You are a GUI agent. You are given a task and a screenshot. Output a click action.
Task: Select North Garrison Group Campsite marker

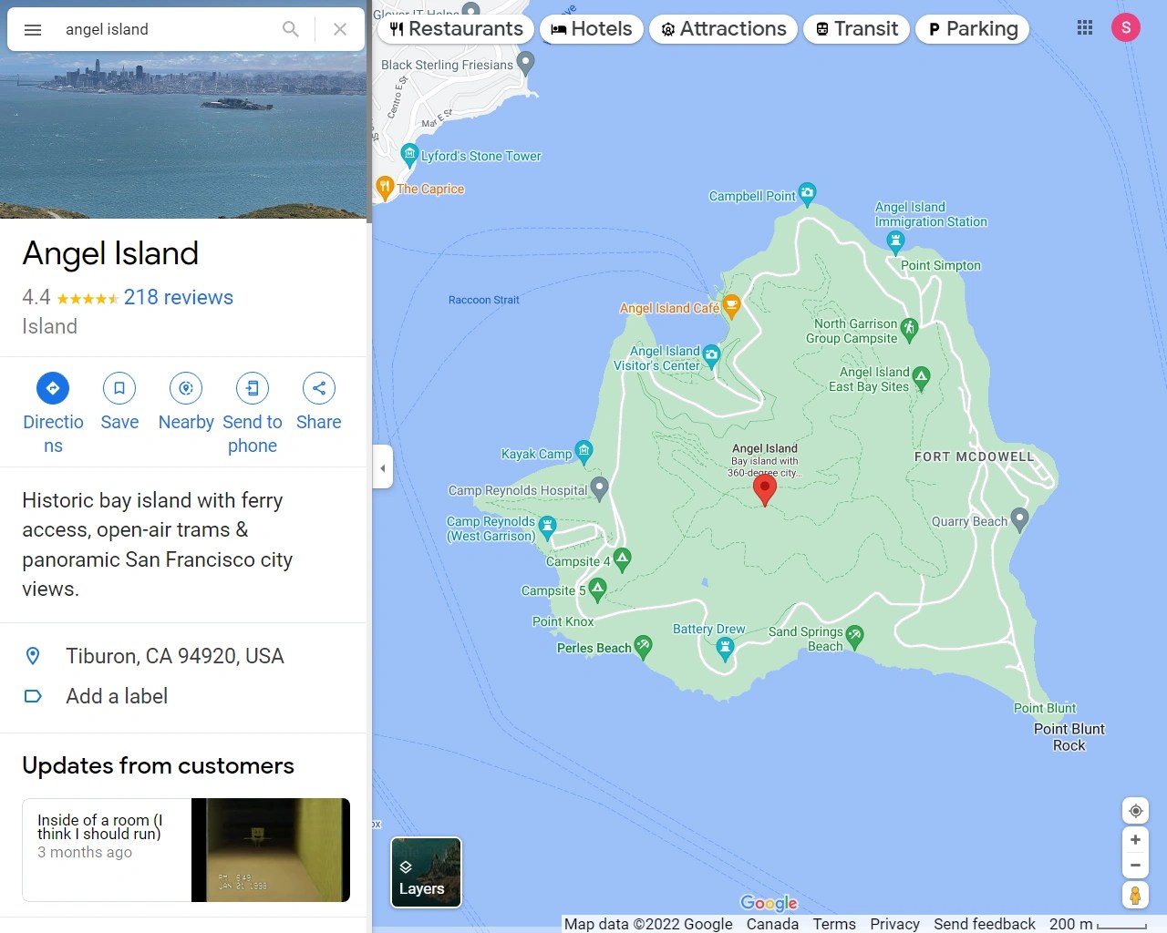[x=908, y=329]
